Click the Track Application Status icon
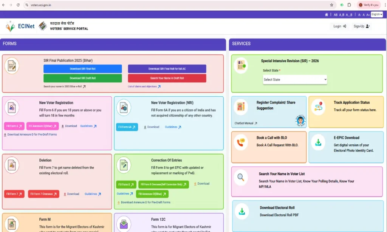This screenshot has width=387, height=232. click(x=318, y=107)
